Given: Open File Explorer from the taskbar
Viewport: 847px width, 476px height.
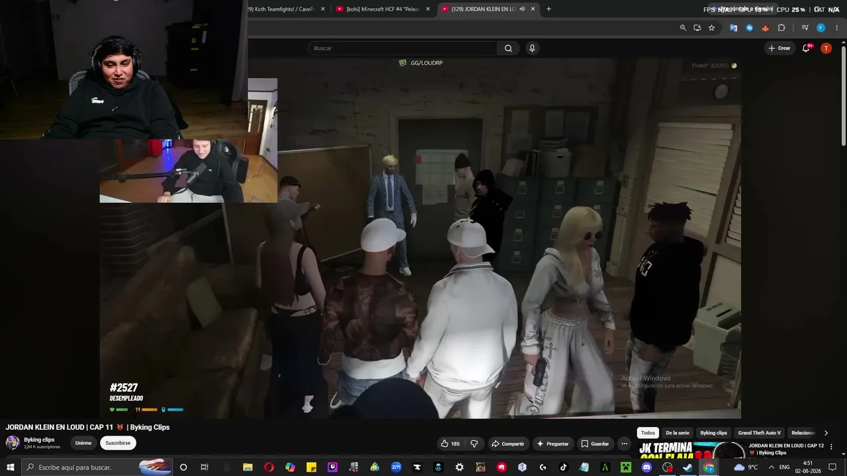Looking at the screenshot, I should (247, 467).
